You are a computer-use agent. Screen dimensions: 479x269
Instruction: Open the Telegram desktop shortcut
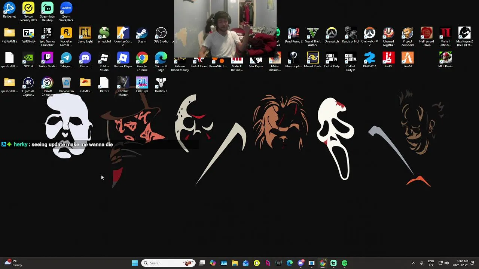[x=66, y=60]
